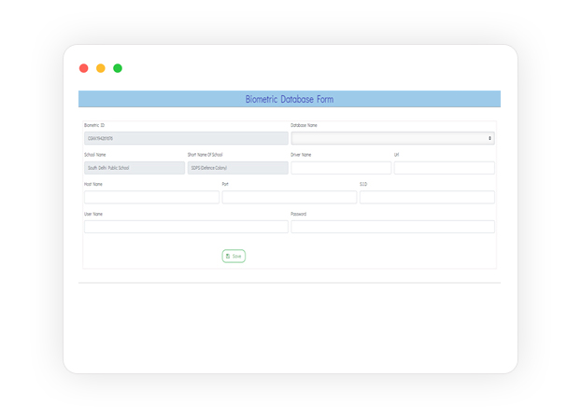The width and height of the screenshot is (581, 420).
Task: Click the Short Name Of School label
Action: [x=205, y=155]
